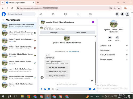Open the Bethzaida Townhouse conversation
Screen dimensions: 133x99
(x=19, y=55)
